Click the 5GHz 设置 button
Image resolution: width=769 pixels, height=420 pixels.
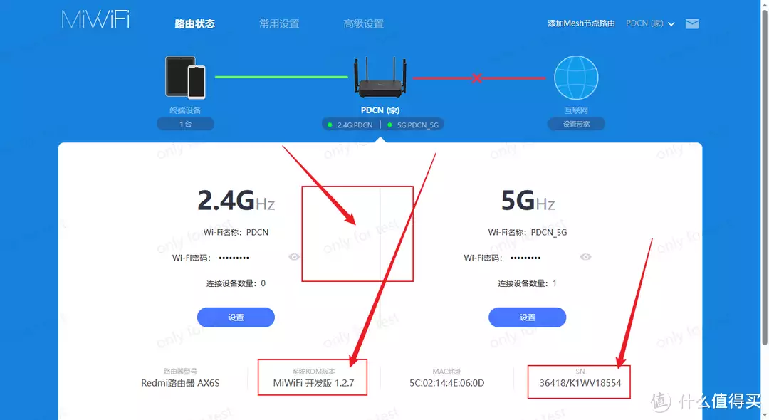coord(527,317)
